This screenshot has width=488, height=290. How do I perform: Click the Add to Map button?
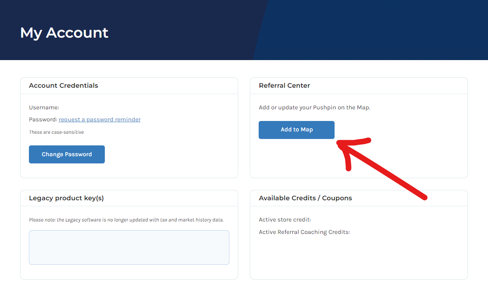[x=296, y=130]
